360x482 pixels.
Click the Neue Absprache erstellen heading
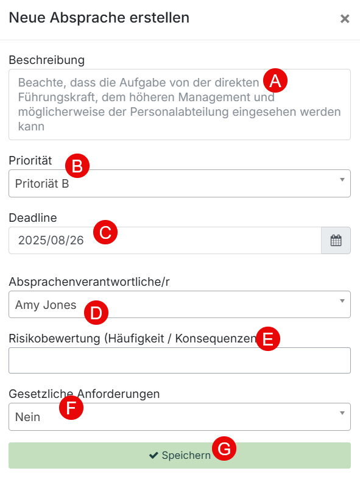tap(99, 18)
